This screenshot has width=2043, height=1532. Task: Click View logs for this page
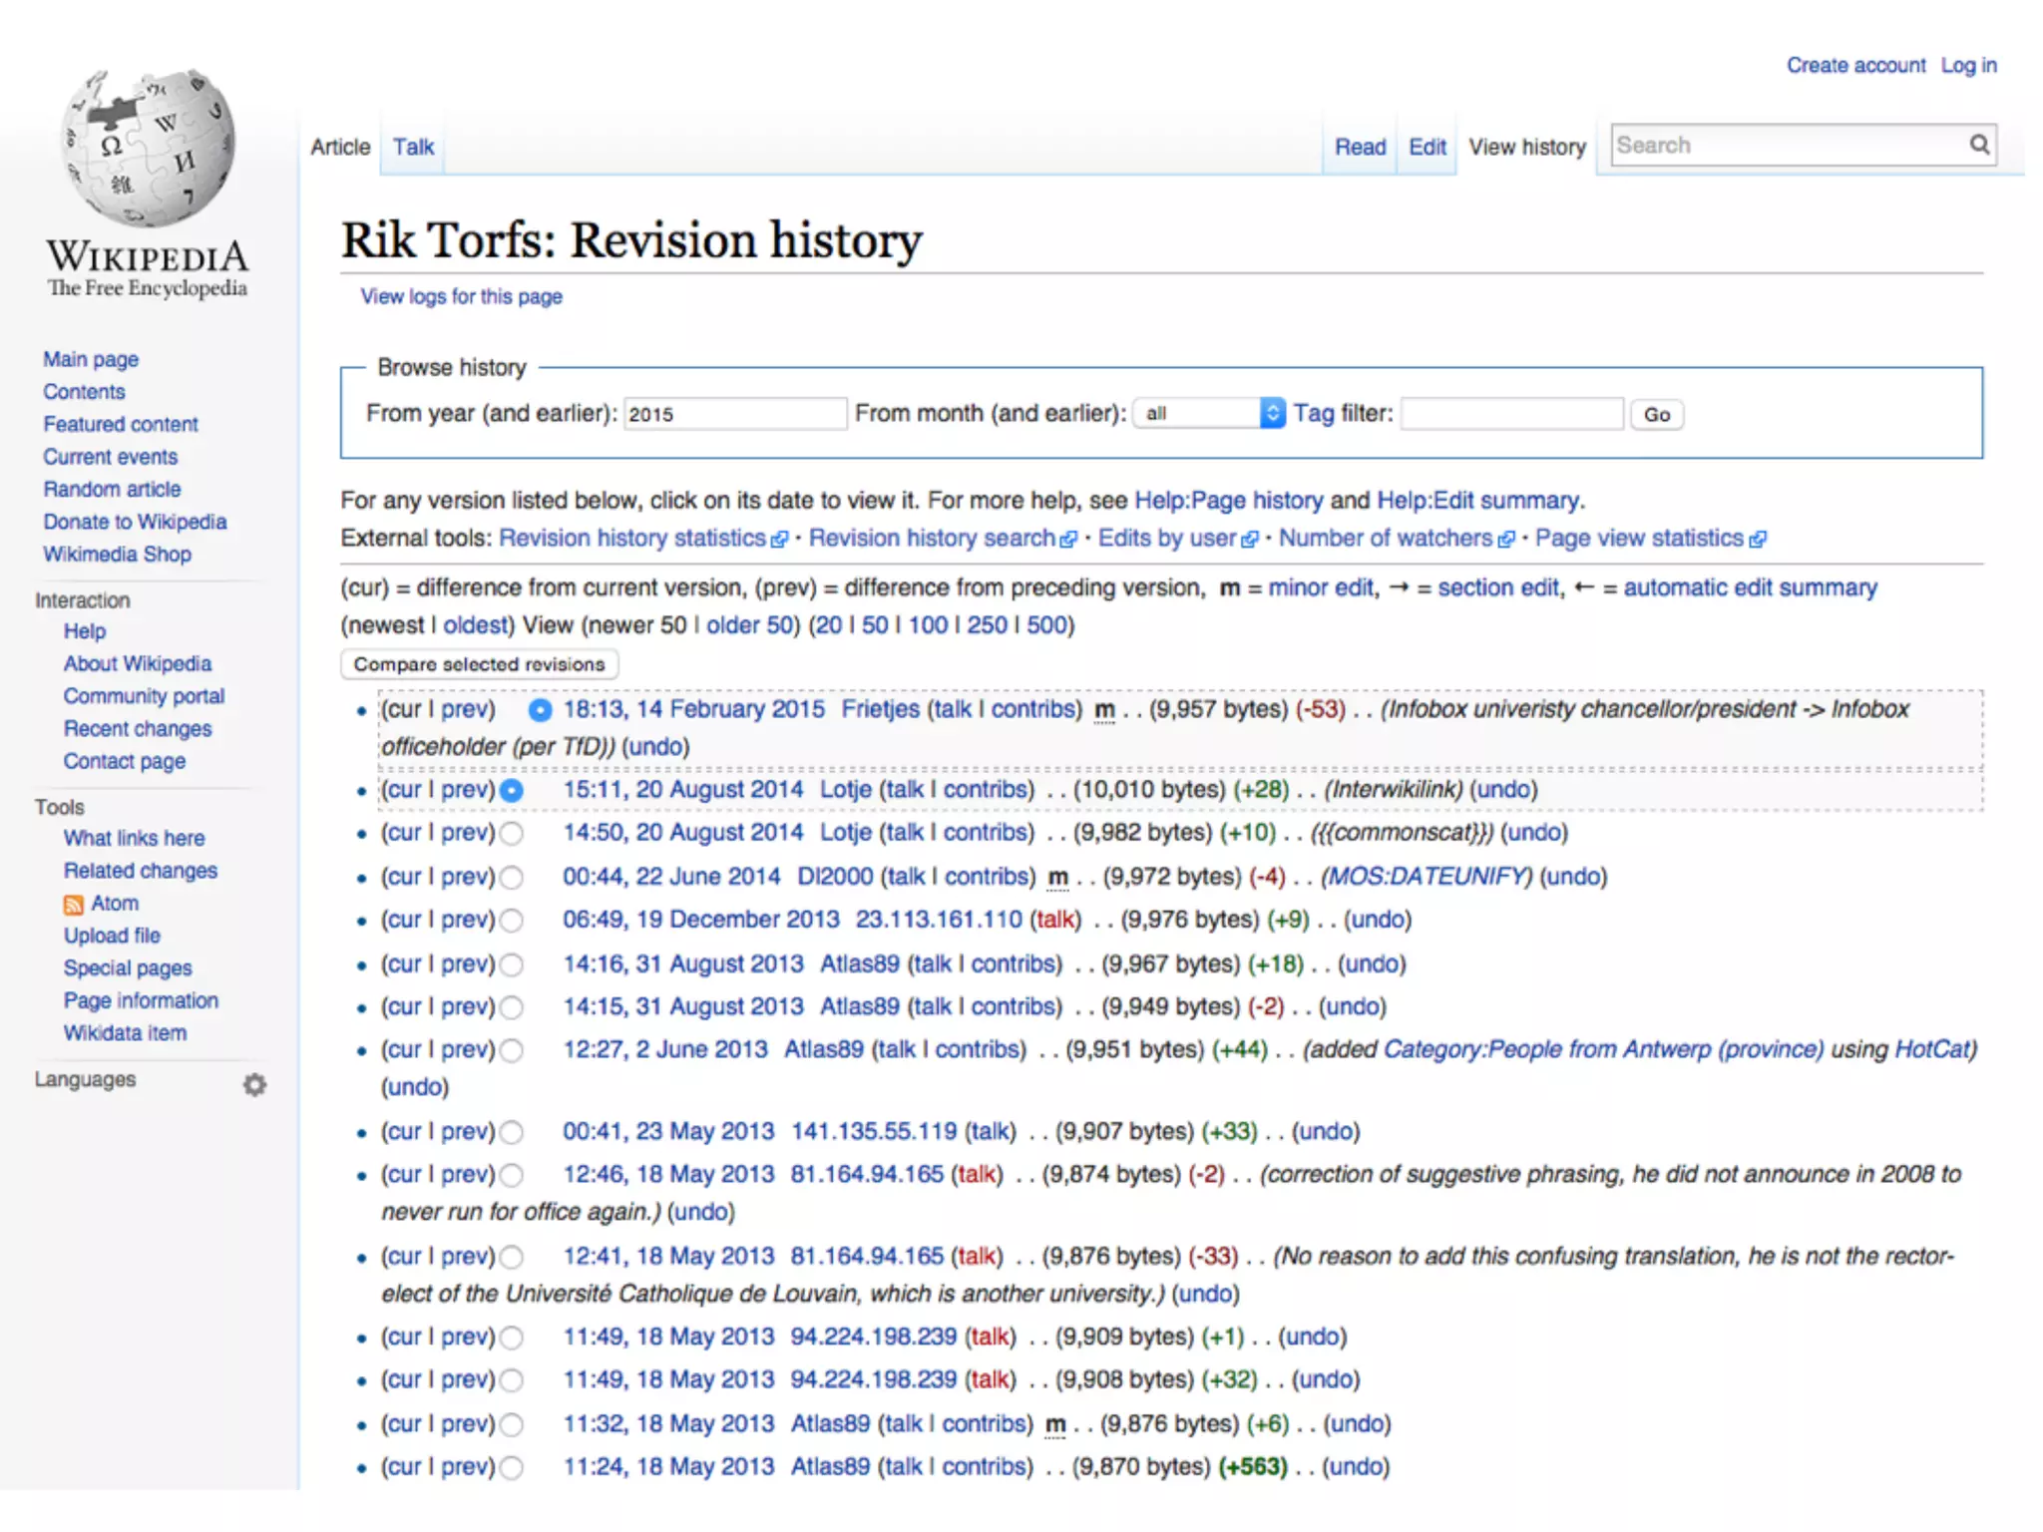(461, 297)
